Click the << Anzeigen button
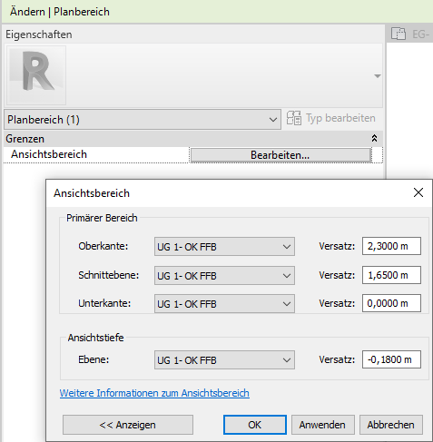 [x=128, y=425]
